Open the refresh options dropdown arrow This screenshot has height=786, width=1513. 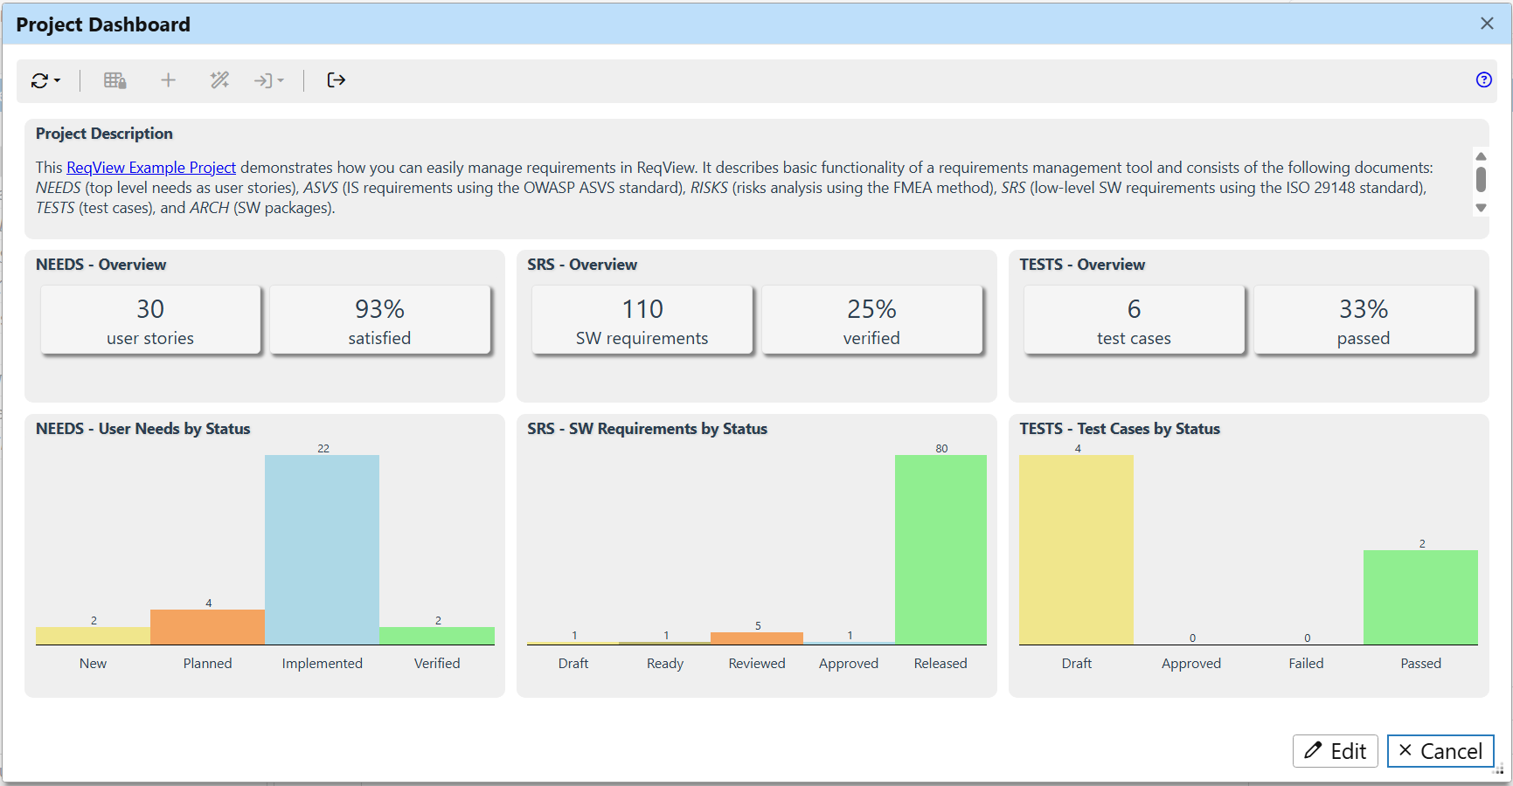coord(57,80)
